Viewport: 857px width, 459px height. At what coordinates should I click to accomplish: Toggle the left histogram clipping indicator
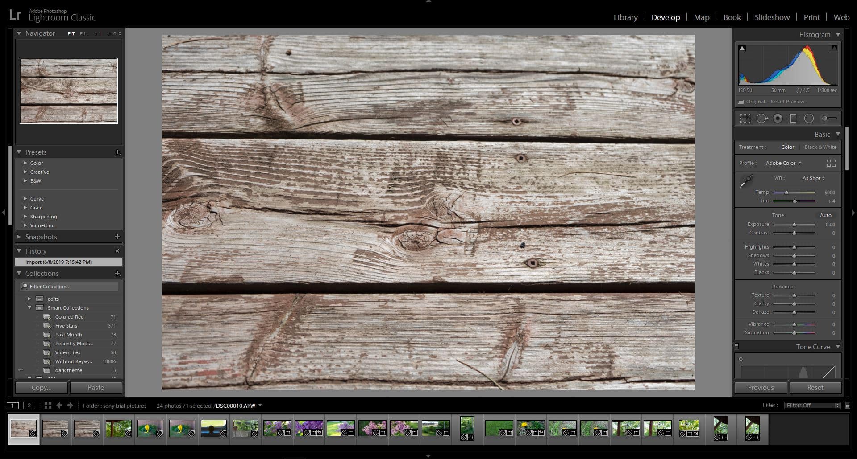(x=742, y=47)
